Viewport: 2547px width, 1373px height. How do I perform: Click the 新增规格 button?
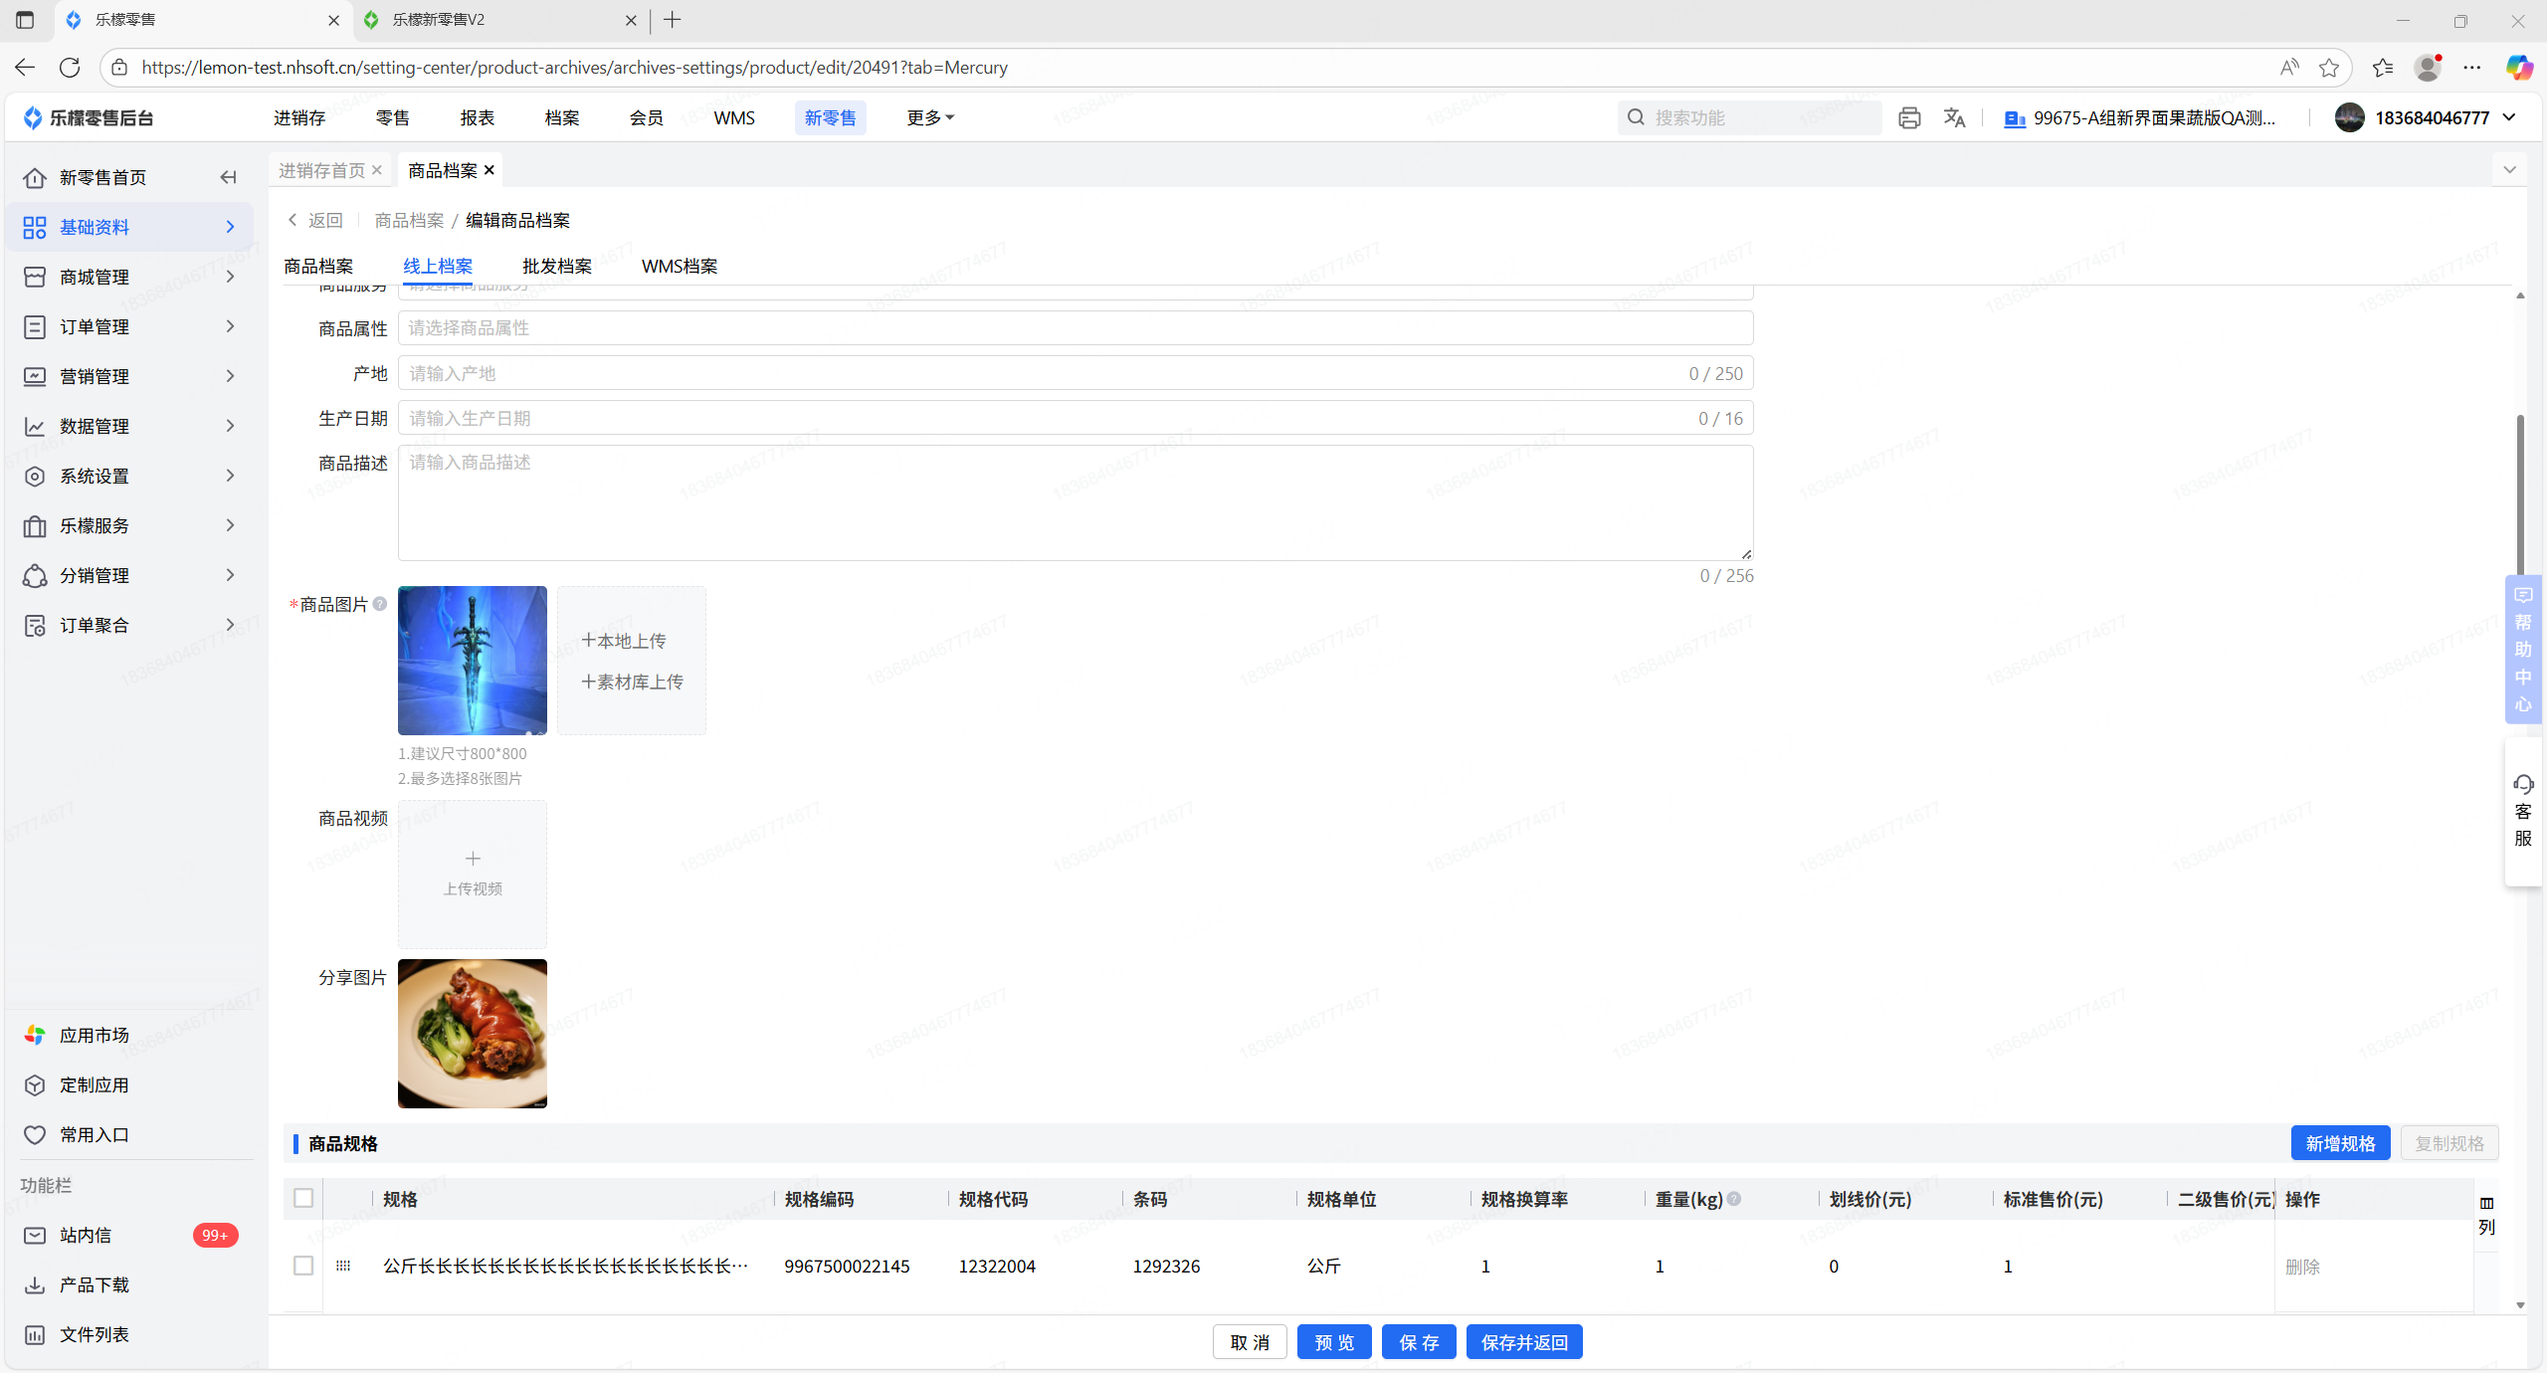(2340, 1143)
